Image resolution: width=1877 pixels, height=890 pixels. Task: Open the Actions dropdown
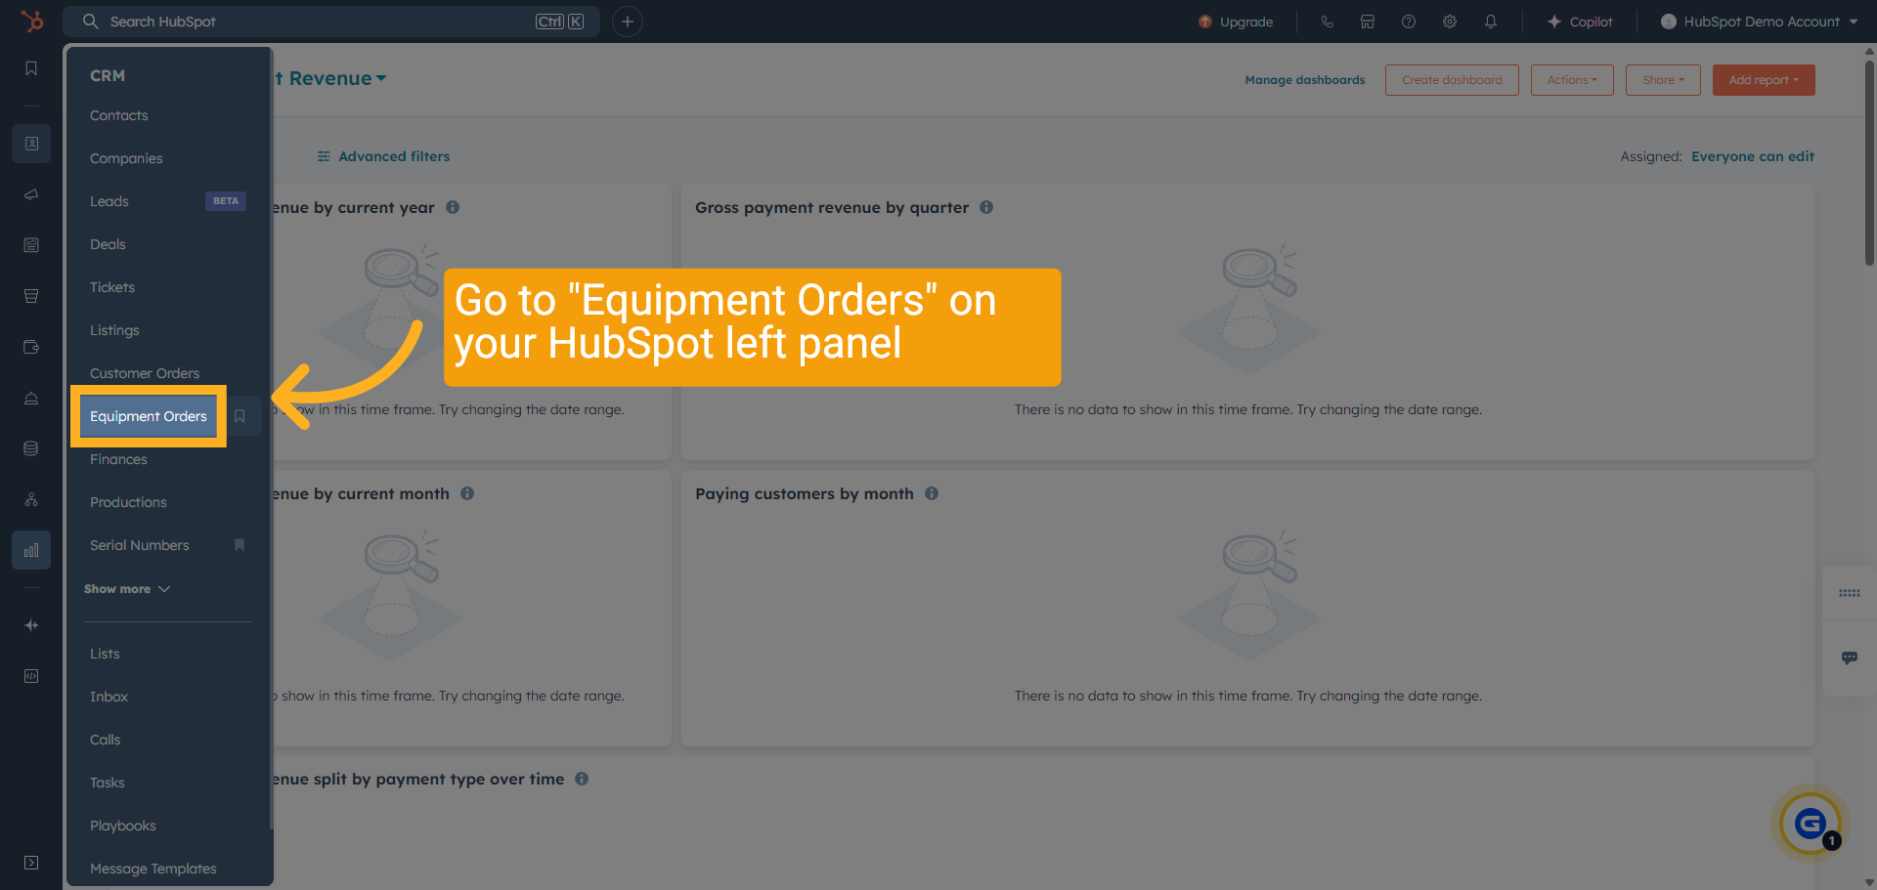pyautogui.click(x=1572, y=80)
